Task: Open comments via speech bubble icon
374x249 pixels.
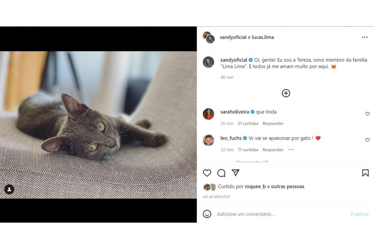Action: click(221, 173)
